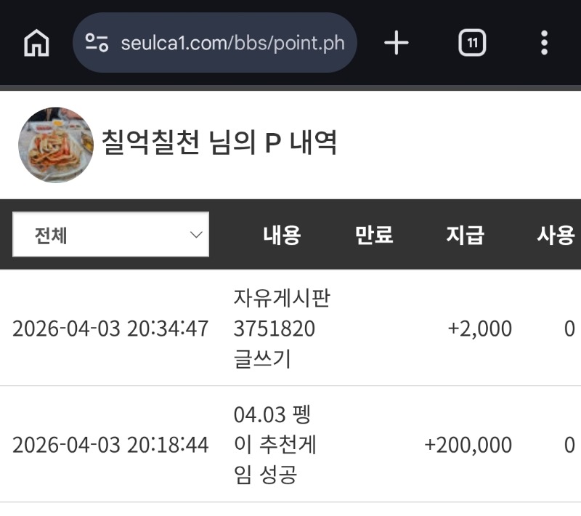Viewport: 581px width, 516px height.
Task: Select the 2026-04-03 20:18:44 timestamp
Action: 110,445
